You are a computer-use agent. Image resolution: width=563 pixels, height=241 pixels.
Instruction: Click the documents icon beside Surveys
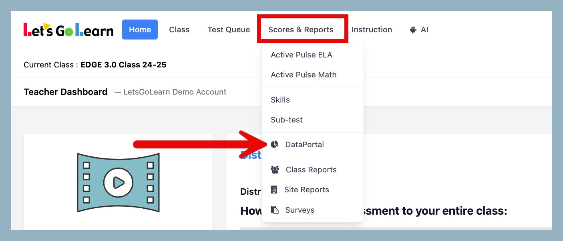click(274, 210)
